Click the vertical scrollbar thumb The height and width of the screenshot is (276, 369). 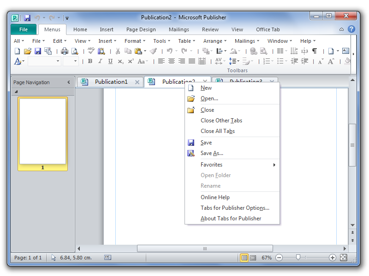click(352, 145)
